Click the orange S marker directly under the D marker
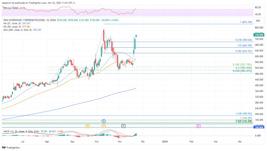Image resolution: width=267 pixels, height=151 pixels. [x=104, y=126]
